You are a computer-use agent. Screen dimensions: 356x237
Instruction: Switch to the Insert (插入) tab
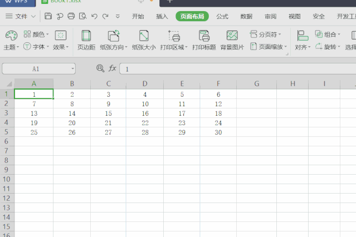(162, 17)
